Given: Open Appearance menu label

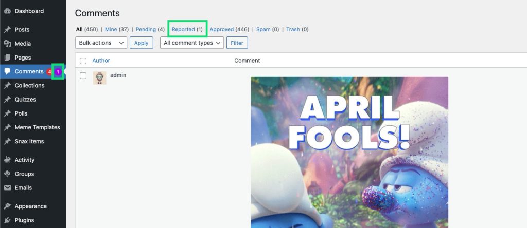Looking at the screenshot, I should (x=30, y=206).
